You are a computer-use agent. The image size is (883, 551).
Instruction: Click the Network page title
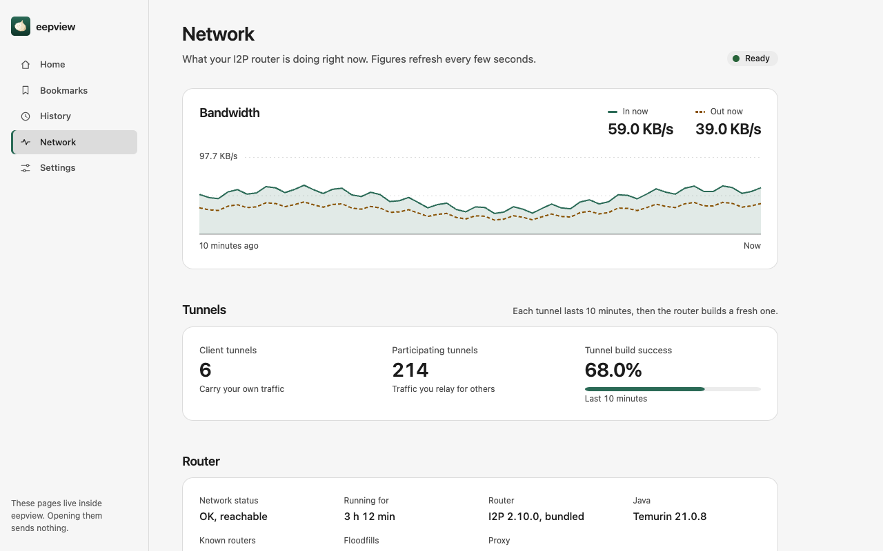pos(218,34)
